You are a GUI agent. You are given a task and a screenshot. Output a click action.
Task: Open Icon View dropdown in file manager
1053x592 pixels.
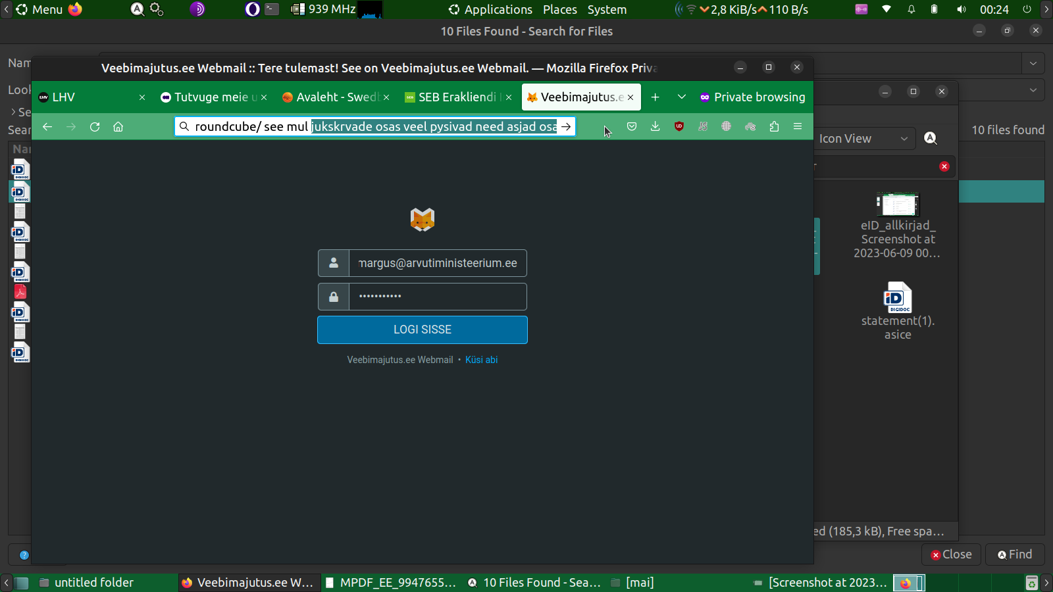[863, 139]
